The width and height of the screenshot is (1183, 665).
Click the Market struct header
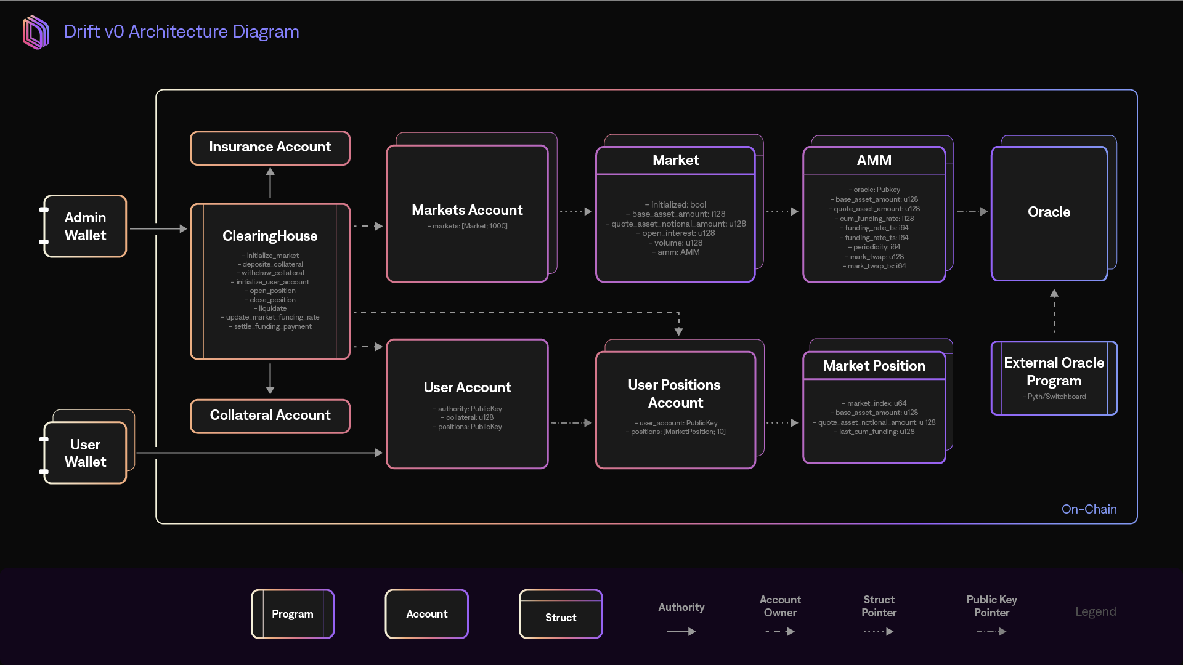[x=675, y=161]
